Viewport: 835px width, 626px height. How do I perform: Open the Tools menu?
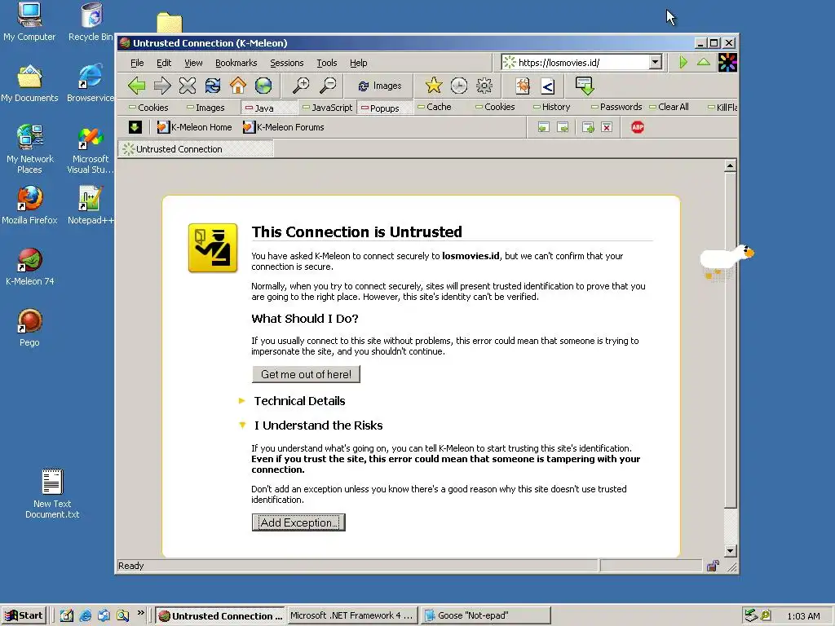point(326,63)
